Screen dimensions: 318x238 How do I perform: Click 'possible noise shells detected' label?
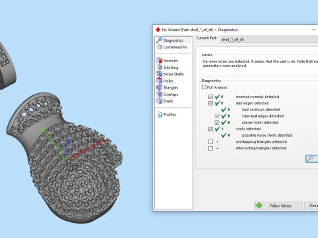267,136
